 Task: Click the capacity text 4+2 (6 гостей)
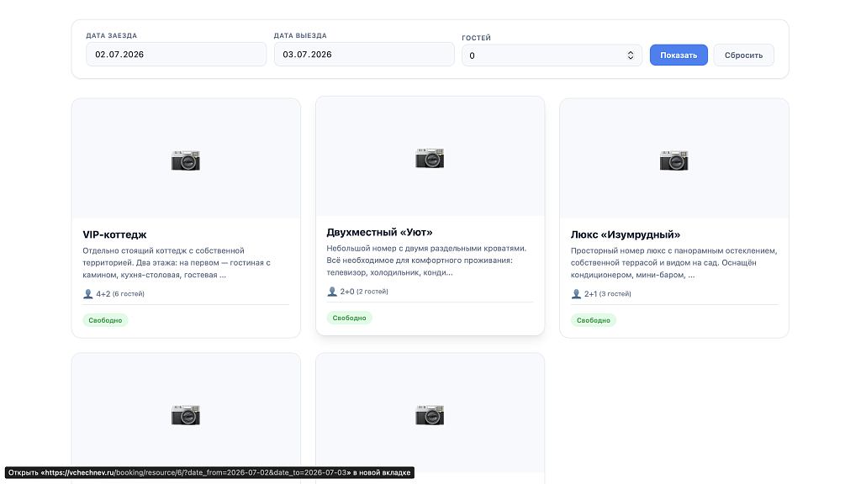pyautogui.click(x=120, y=293)
